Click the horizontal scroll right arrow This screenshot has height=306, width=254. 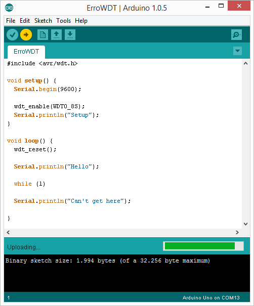pos(237,232)
